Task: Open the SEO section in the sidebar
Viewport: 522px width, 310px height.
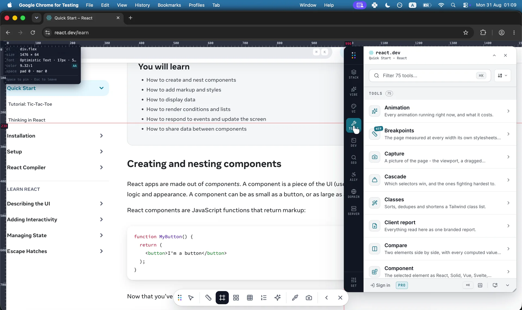Action: pos(353,160)
